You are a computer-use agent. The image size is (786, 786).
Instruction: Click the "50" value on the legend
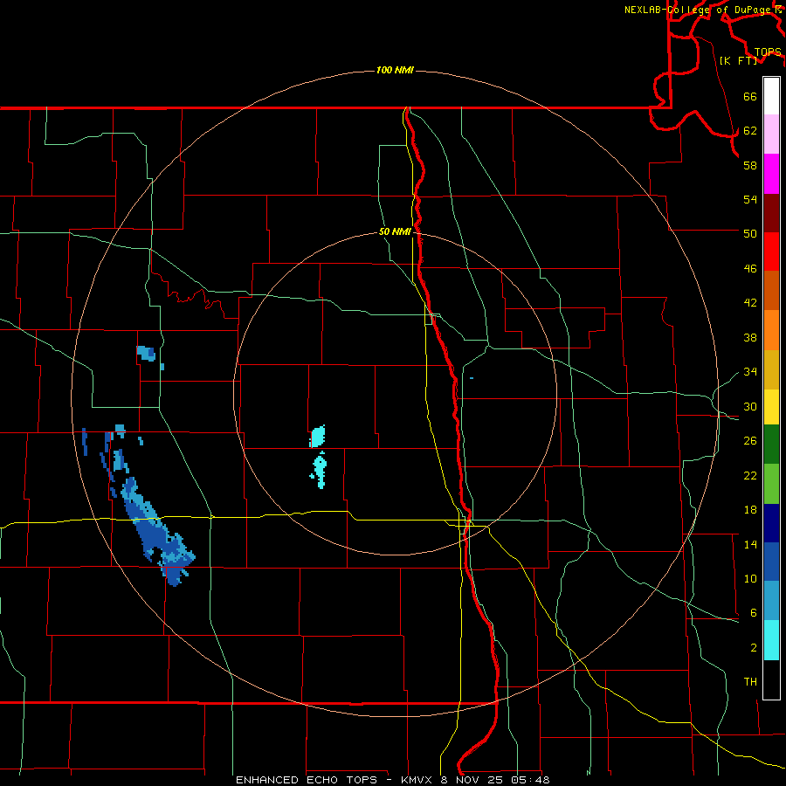(x=750, y=233)
